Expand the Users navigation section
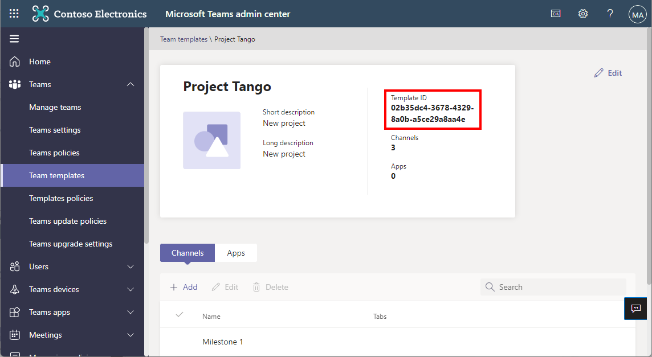 point(131,266)
